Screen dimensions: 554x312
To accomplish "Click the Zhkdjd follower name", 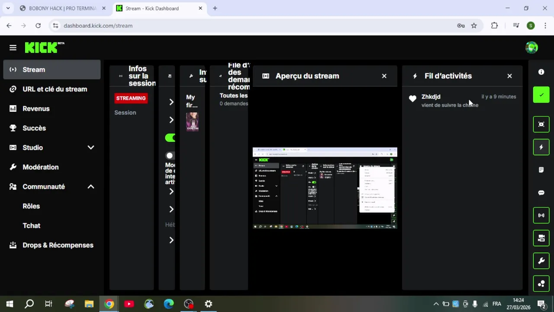I will point(431,97).
